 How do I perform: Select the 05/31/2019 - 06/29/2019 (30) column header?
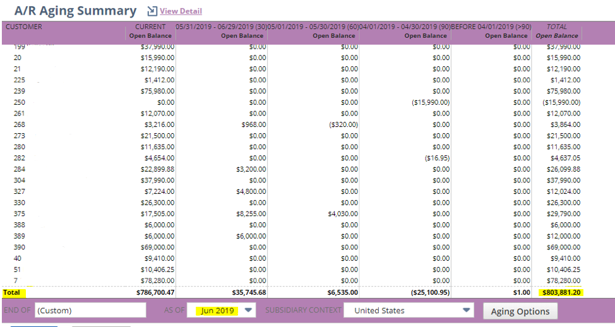click(x=221, y=31)
